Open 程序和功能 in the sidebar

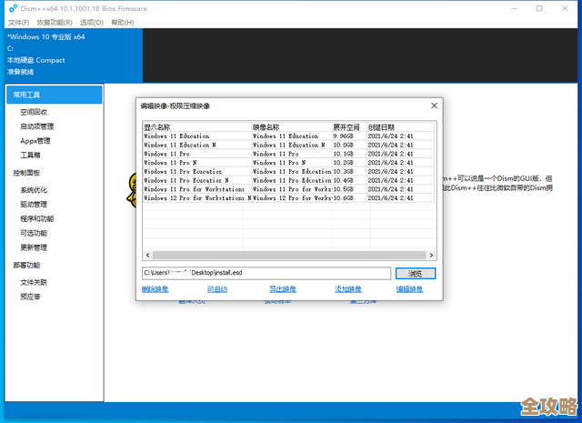click(37, 218)
